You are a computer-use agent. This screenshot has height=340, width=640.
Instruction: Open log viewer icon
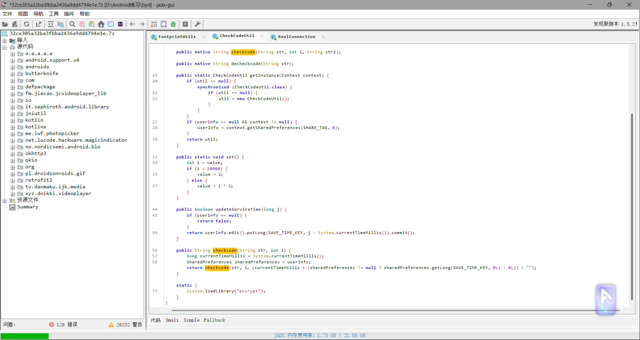click(185, 24)
